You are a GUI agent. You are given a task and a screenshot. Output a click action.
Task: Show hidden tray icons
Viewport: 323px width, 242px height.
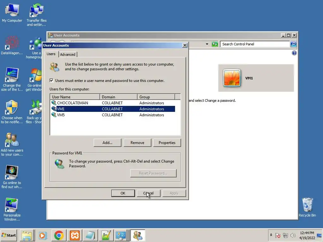pos(271,235)
